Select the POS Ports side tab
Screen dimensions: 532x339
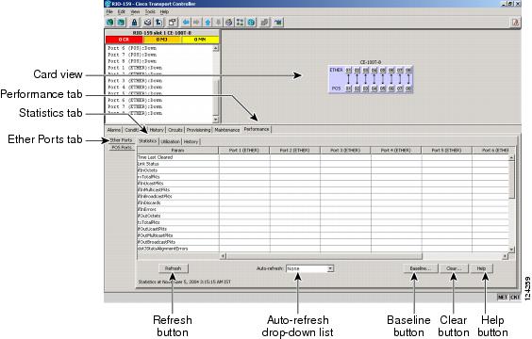[122, 147]
